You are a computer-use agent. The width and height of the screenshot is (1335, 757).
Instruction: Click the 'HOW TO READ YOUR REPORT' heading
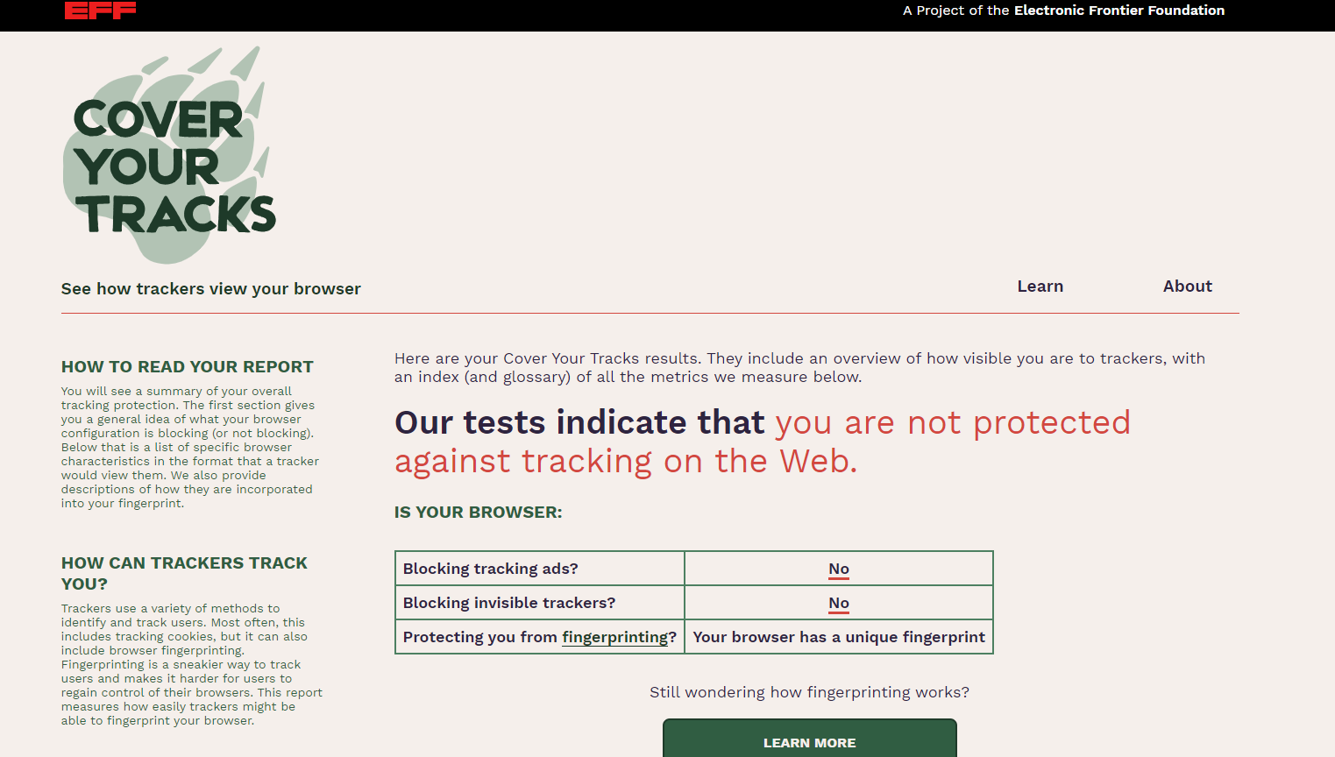[187, 367]
